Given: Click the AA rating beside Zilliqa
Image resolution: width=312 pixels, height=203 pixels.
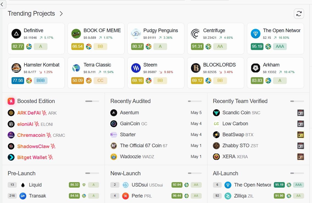Looking at the screenshot, I should (299, 196).
